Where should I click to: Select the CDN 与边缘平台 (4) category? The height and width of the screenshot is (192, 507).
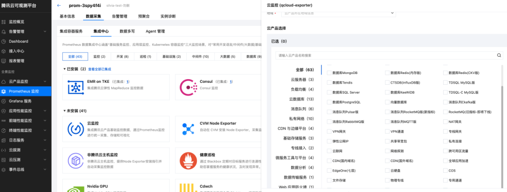click(296, 128)
